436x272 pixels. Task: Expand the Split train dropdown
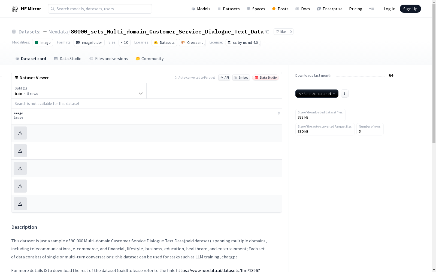tap(79, 91)
